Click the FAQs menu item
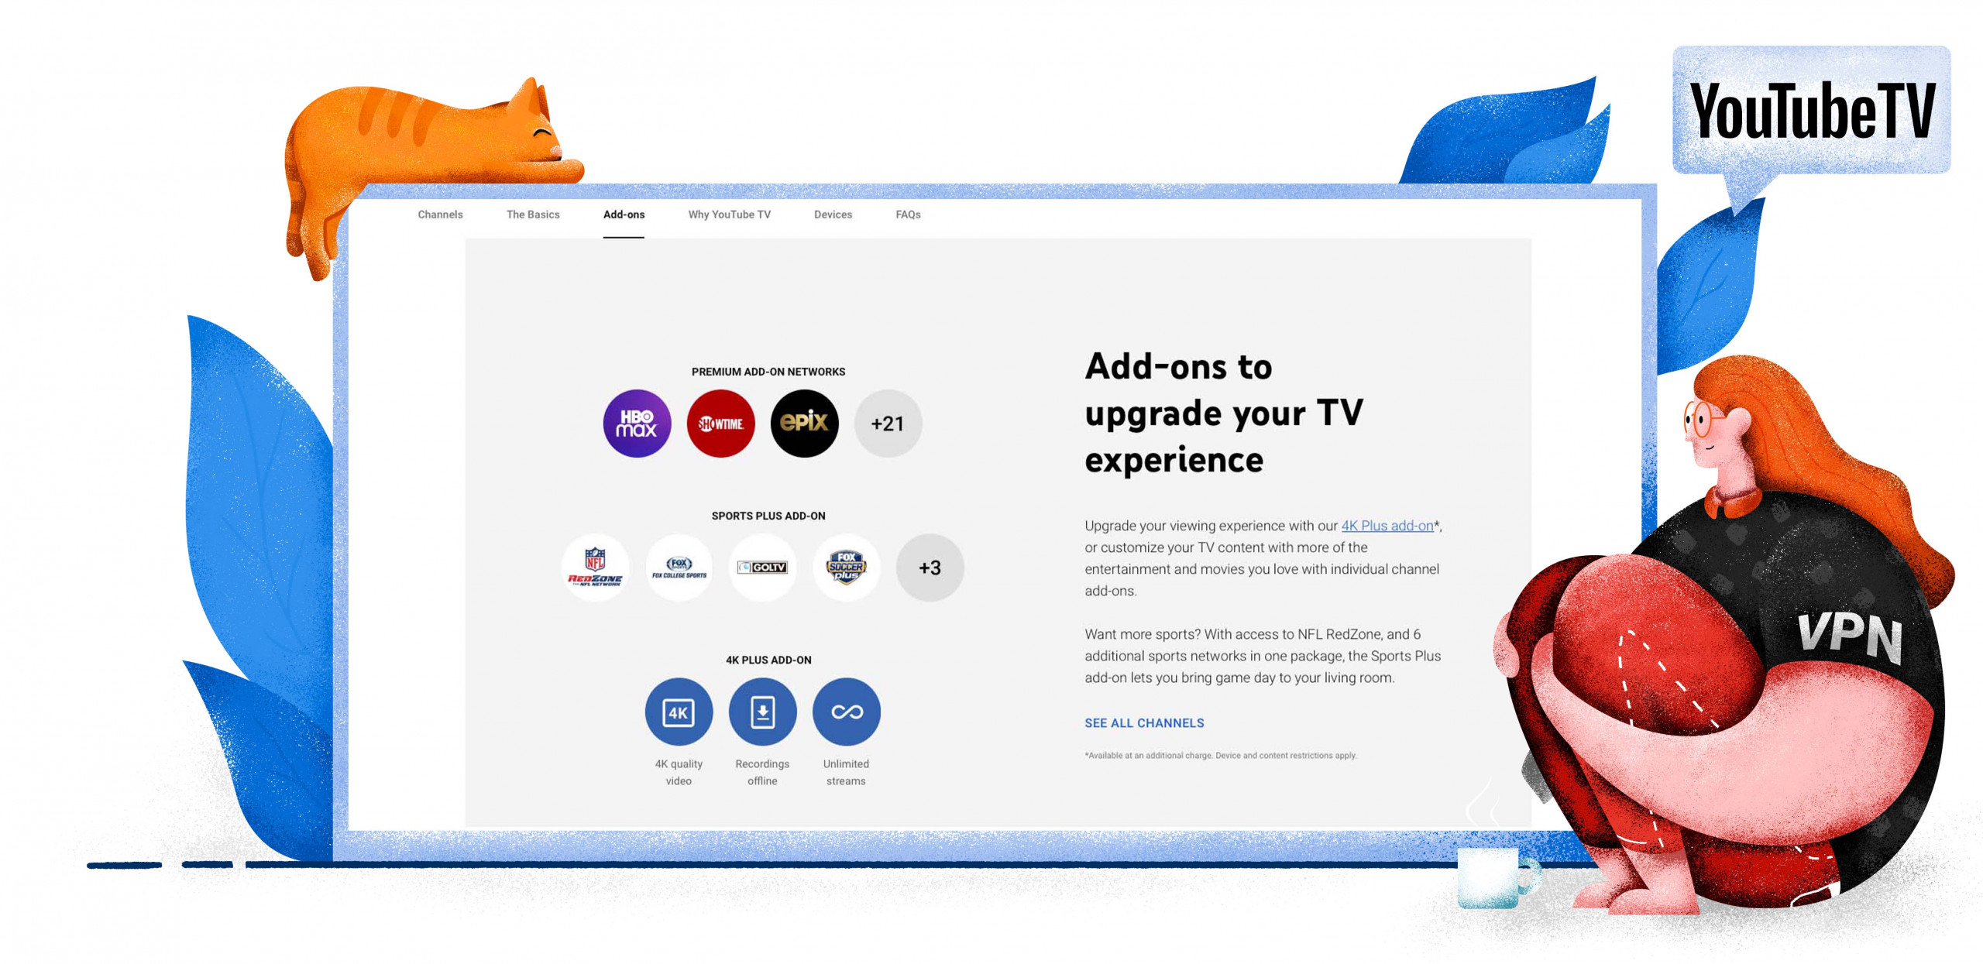Image resolution: width=1983 pixels, height=964 pixels. (908, 214)
